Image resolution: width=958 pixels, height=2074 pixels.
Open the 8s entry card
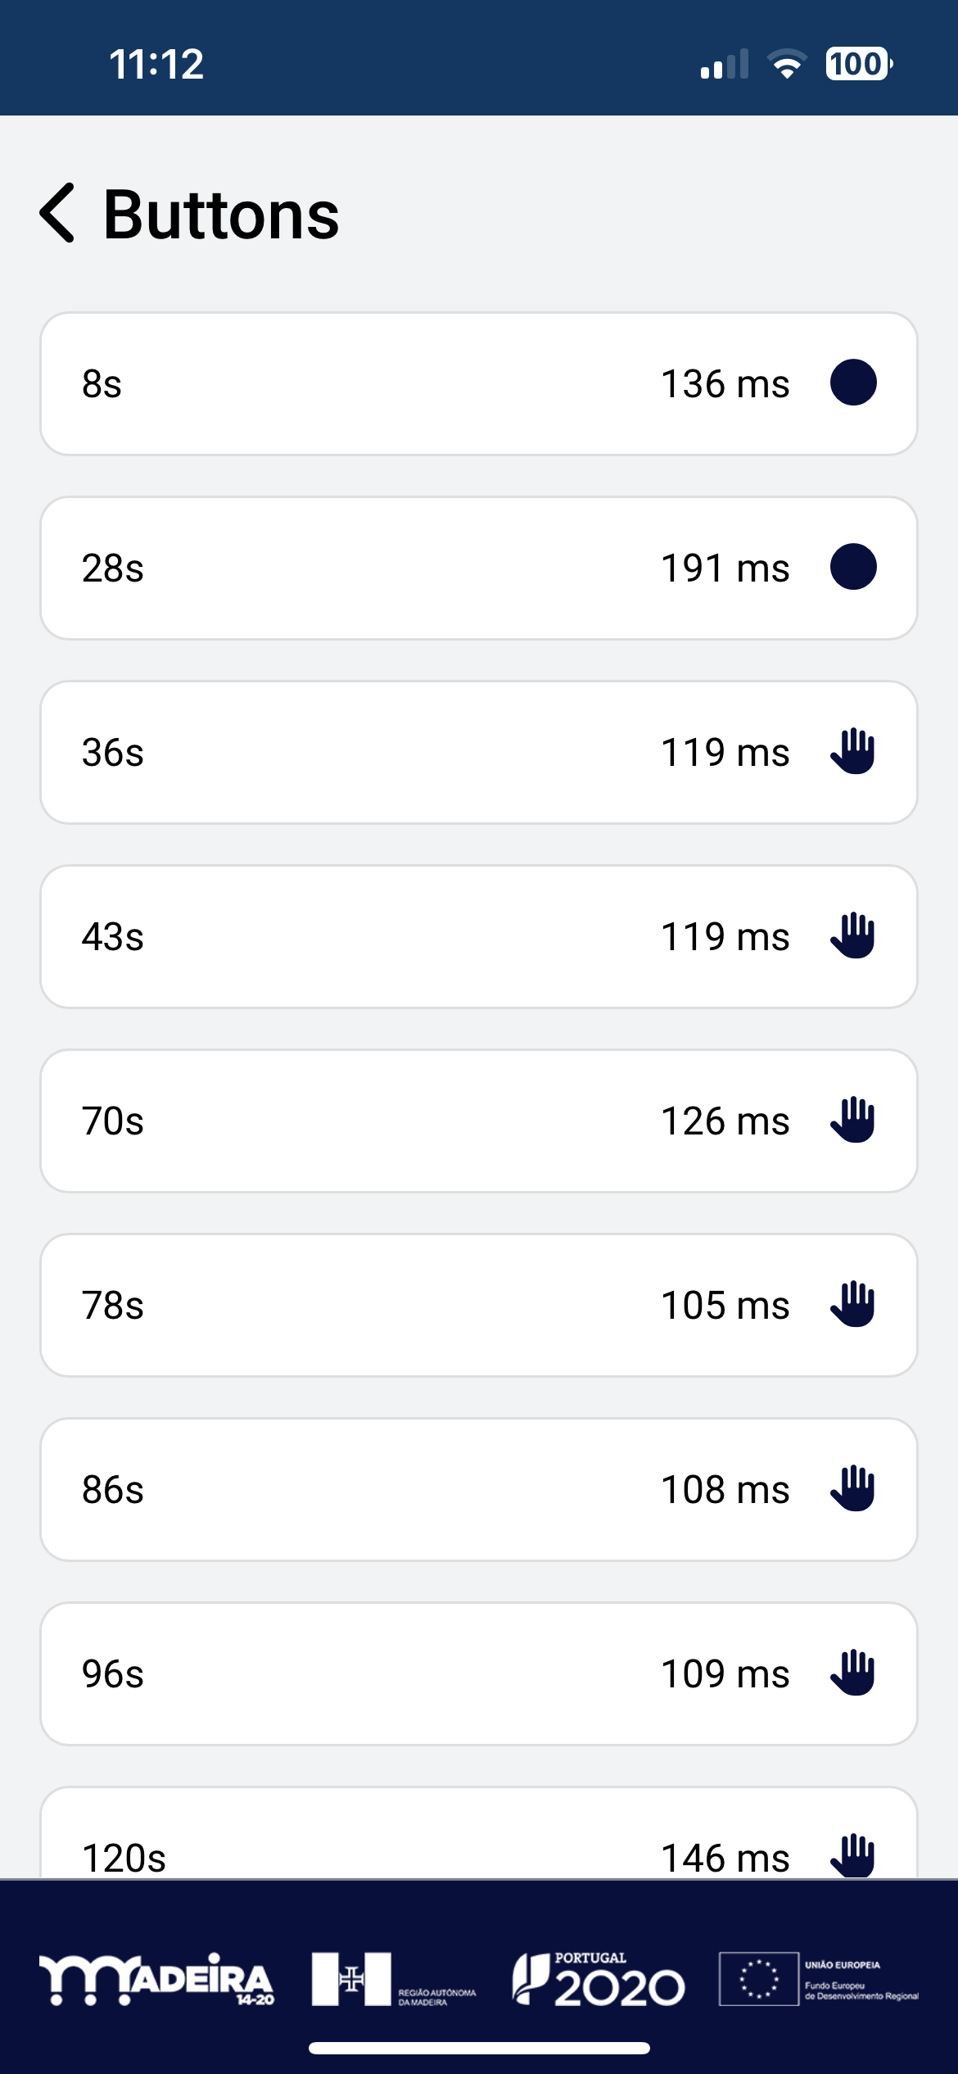pyautogui.click(x=479, y=383)
